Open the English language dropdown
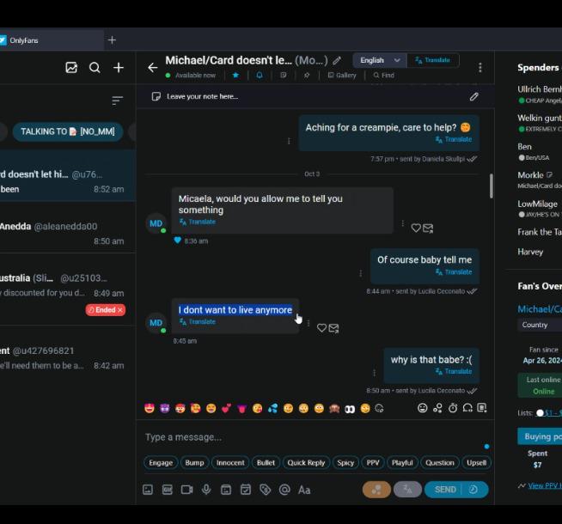Screen dimensions: 562x524 point(379,60)
